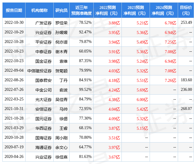Click accuracy value 78.52%

click(x=85, y=23)
